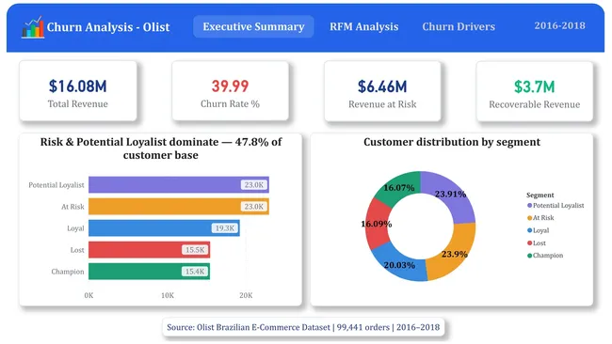This screenshot has height=344, width=612.
Task: Click the Customer distribution by segment title
Action: pyautogui.click(x=452, y=142)
